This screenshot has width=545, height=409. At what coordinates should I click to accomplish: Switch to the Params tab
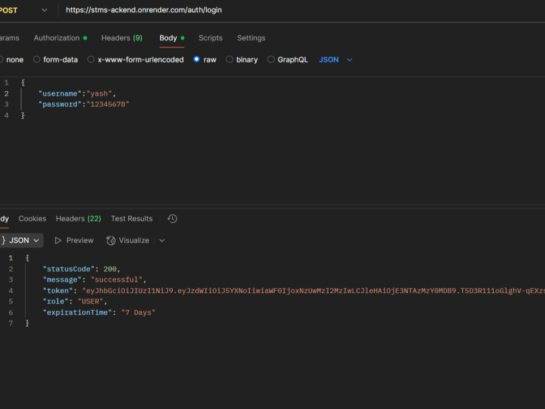coord(9,38)
